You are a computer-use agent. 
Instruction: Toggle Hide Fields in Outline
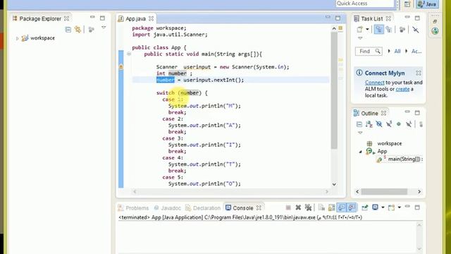379,124
